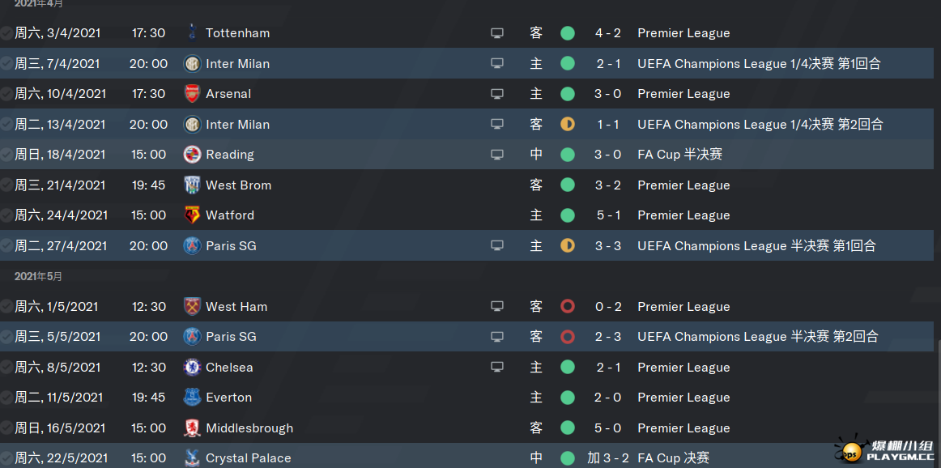Toggle the checkmark beside 8/5/2021 Chelsea fixture
941x468 pixels.
(6, 368)
